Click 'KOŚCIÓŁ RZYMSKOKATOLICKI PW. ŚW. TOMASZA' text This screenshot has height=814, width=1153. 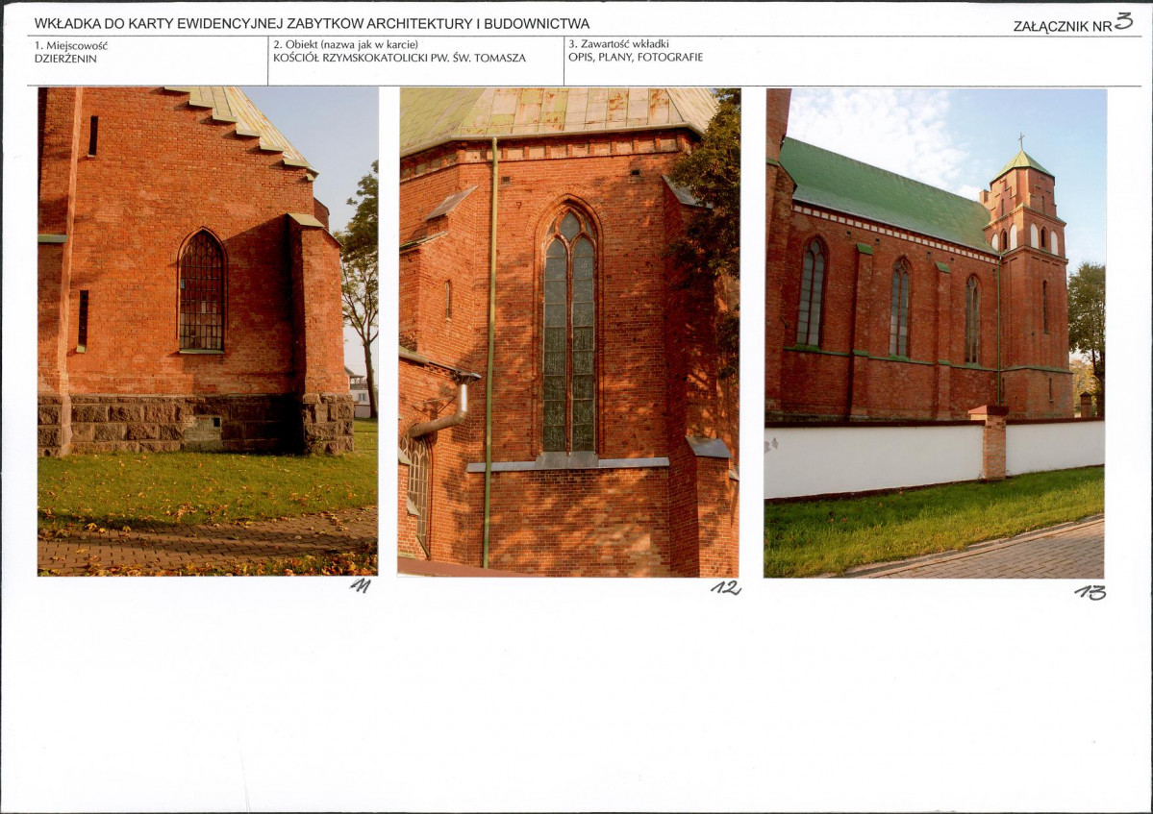tap(399, 58)
